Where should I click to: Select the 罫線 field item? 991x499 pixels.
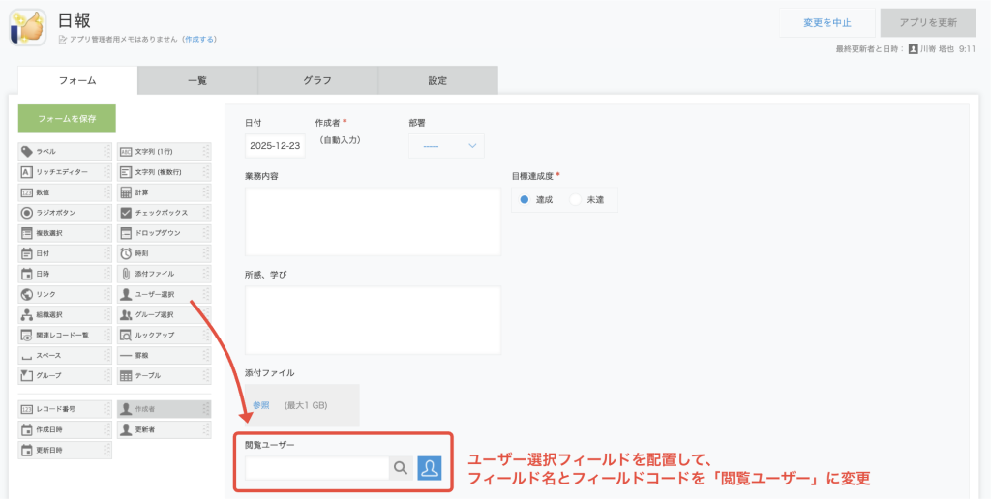coord(165,356)
